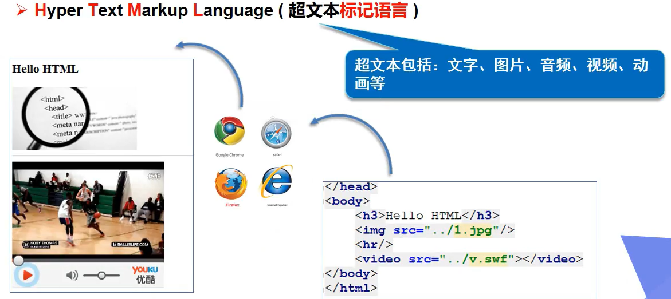Click the Google Chrome browser icon
The height and width of the screenshot is (299, 671).
(x=229, y=131)
